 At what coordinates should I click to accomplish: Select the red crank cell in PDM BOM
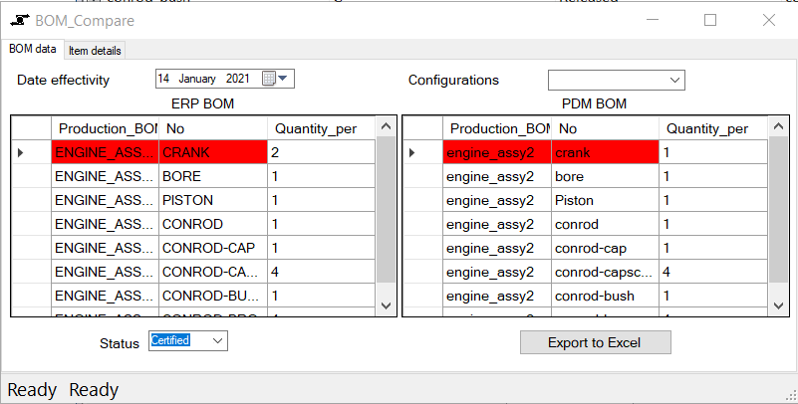[605, 152]
